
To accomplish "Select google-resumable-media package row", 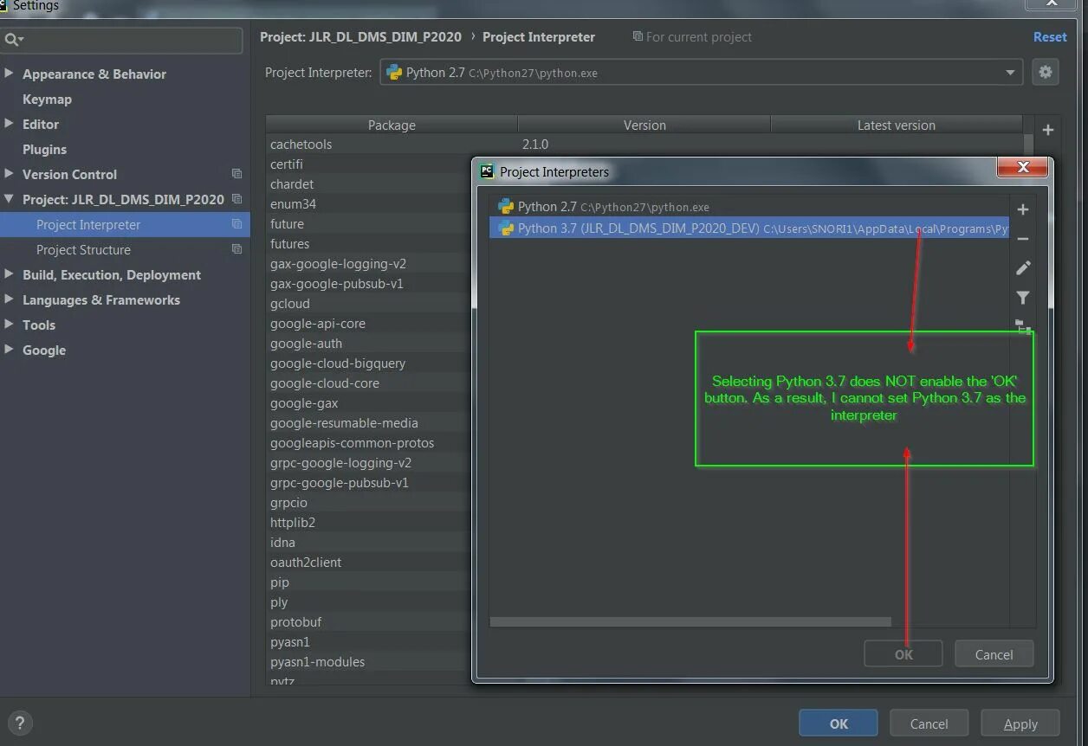I will (x=344, y=422).
